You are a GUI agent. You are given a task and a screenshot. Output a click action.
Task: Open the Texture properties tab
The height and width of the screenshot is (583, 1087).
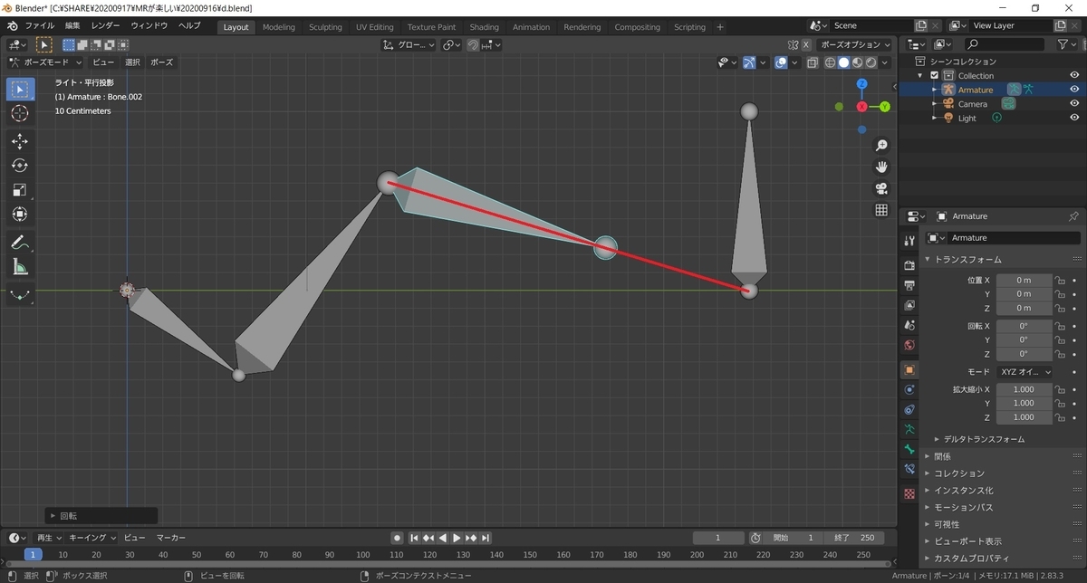910,494
